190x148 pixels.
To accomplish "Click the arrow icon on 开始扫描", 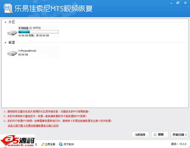I will (x=186, y=135).
